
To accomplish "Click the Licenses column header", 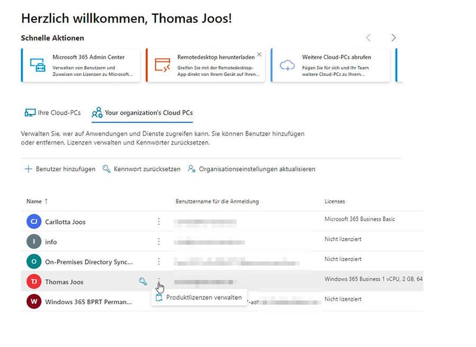I will pyautogui.click(x=334, y=201).
